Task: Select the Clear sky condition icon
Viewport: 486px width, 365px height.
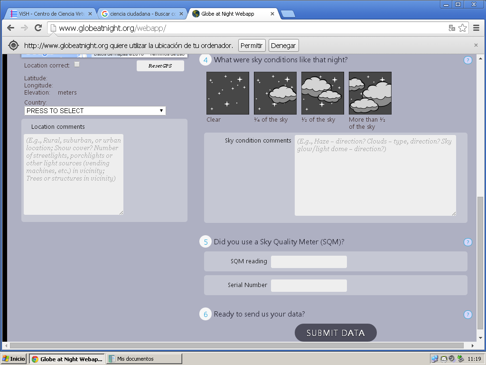Action: point(228,93)
